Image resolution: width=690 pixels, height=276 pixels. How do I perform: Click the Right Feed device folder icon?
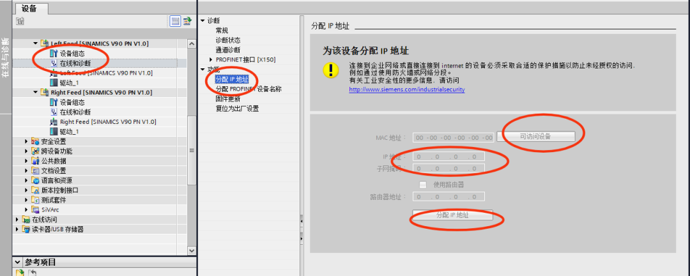click(x=44, y=93)
